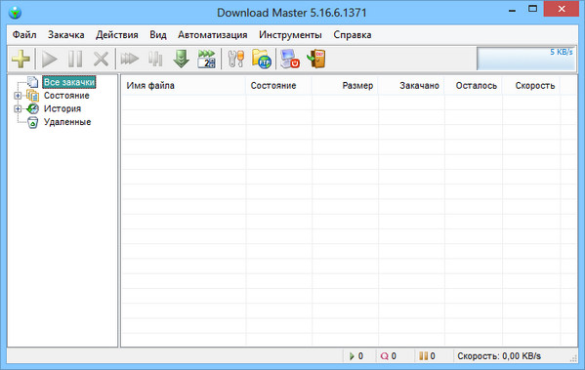The height and width of the screenshot is (370, 585).
Task: Sort by Состояние column header
Action: click(x=278, y=85)
